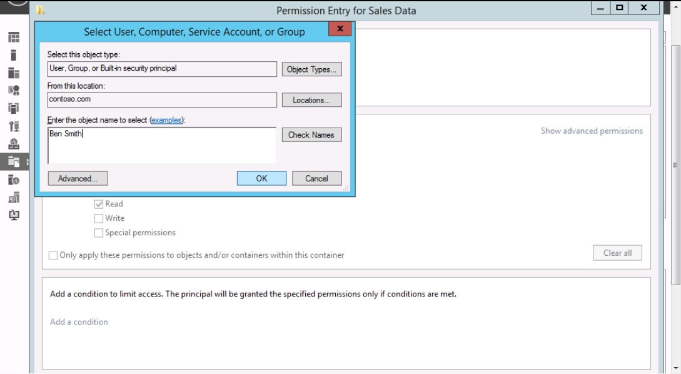Open the Object Types... chooser
This screenshot has height=374, width=681.
pos(312,69)
